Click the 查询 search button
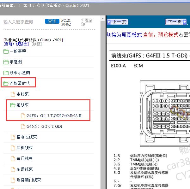 [52, 21]
